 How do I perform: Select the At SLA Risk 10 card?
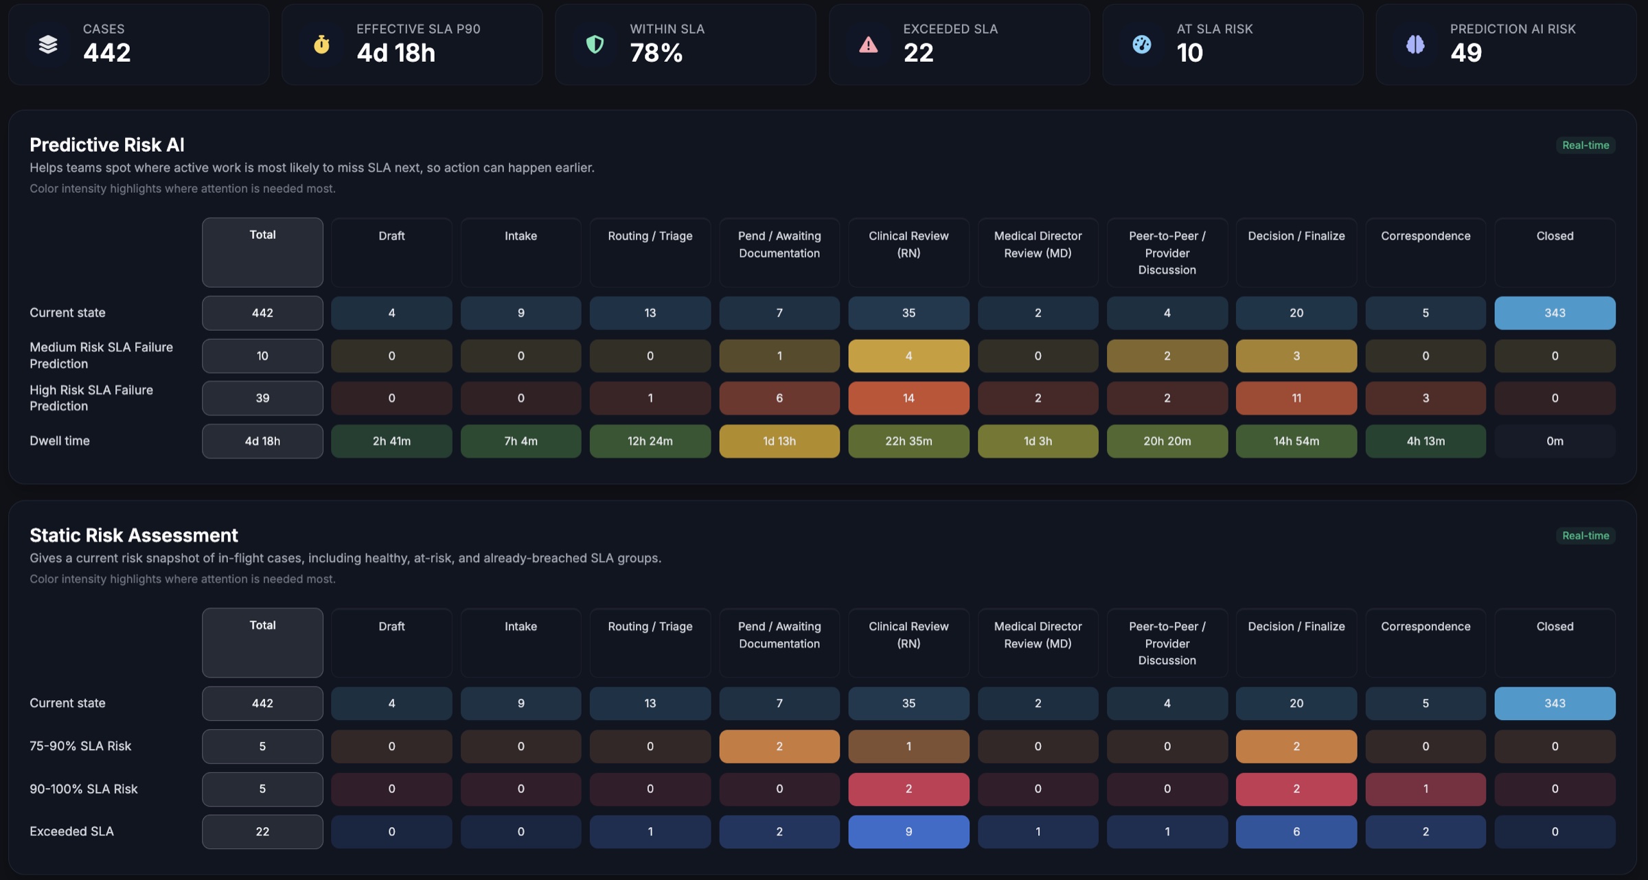(x=1233, y=45)
